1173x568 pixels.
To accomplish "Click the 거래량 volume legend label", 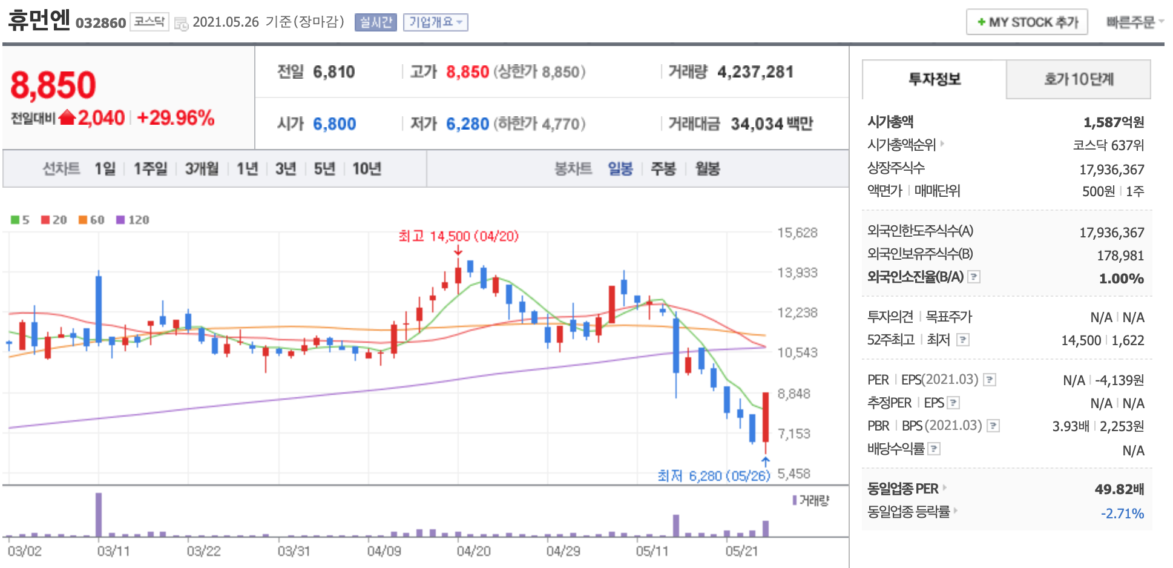I will [811, 500].
